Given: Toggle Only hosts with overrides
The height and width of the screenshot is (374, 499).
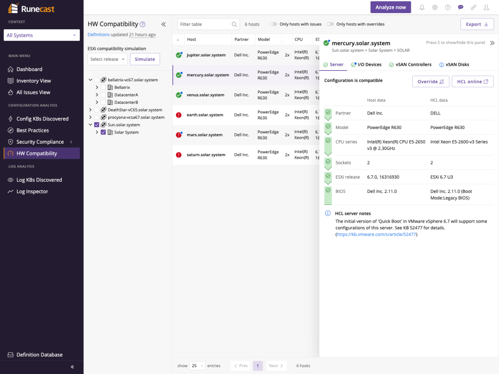Looking at the screenshot, I should [330, 24].
